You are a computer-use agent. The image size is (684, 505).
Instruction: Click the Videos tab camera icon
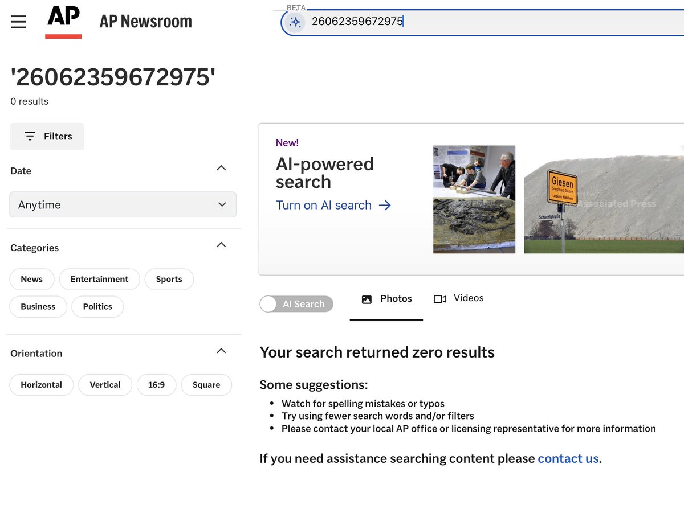[440, 299]
